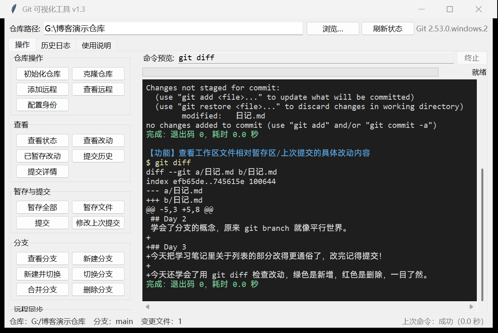Minimize the Git 可视化工具 window
The width and height of the screenshot is (498, 333).
pos(421,9)
